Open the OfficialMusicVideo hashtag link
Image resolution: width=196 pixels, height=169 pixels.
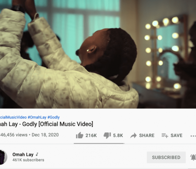[13, 117]
